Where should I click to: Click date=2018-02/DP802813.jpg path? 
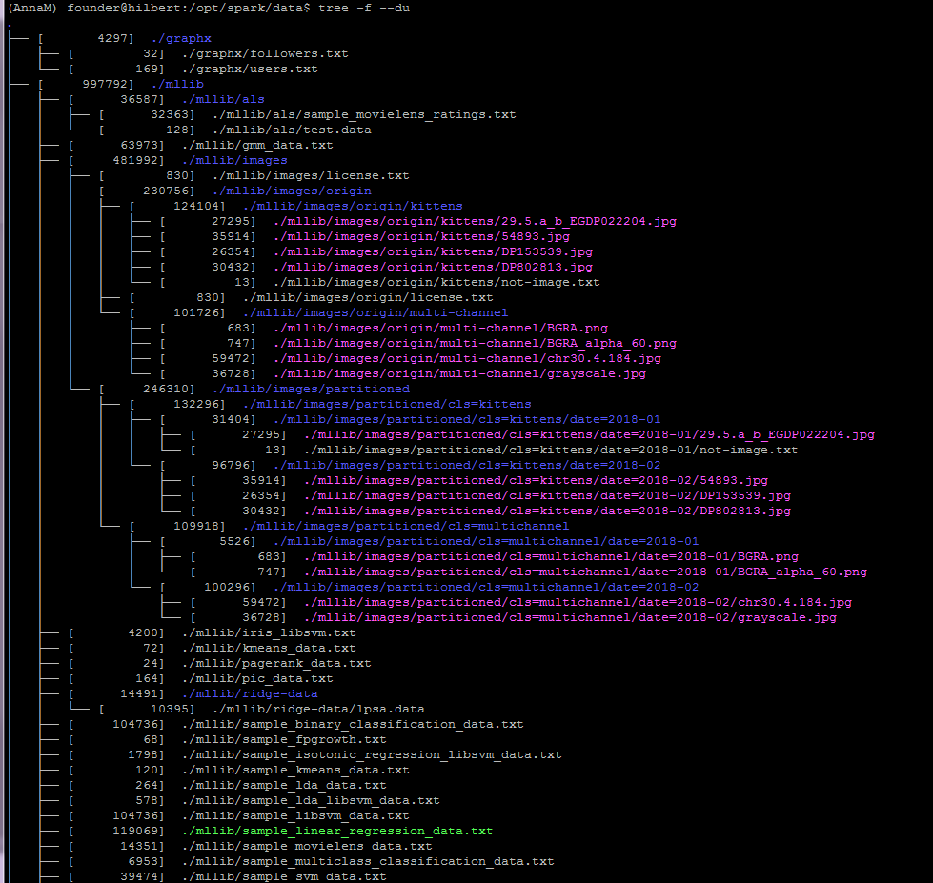click(547, 511)
